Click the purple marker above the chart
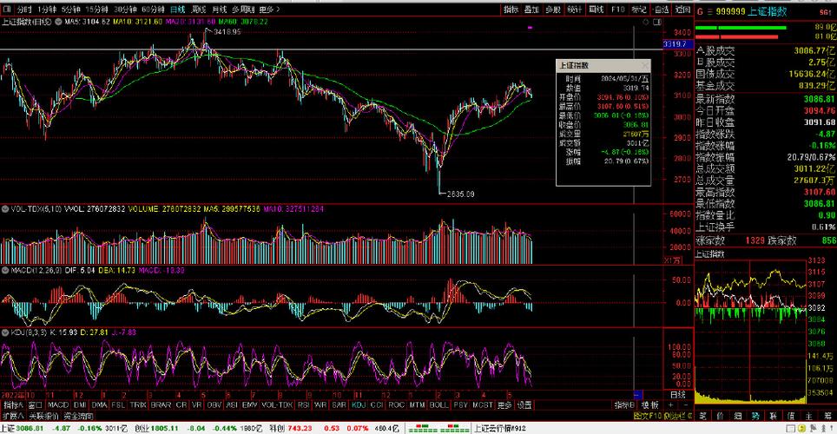 (x=531, y=29)
